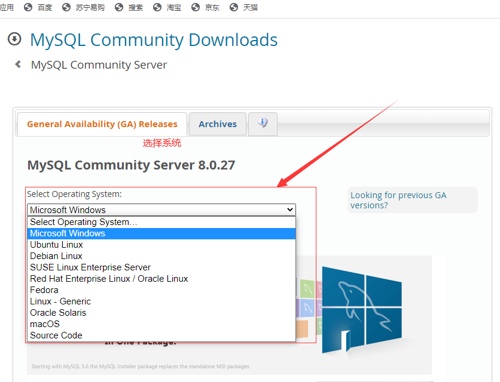
Task: Choose Debian Linux in the list
Action: coord(161,256)
